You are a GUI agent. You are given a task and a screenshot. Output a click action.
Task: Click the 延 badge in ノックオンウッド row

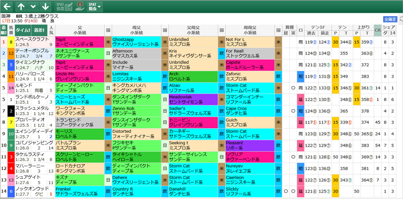point(301,192)
